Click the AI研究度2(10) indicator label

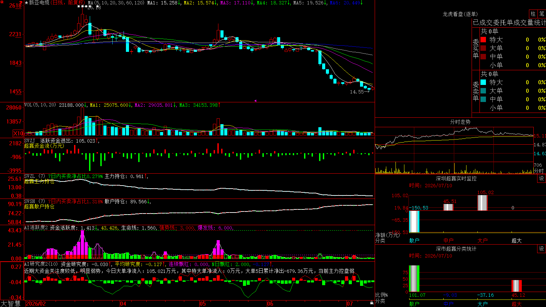(41, 264)
